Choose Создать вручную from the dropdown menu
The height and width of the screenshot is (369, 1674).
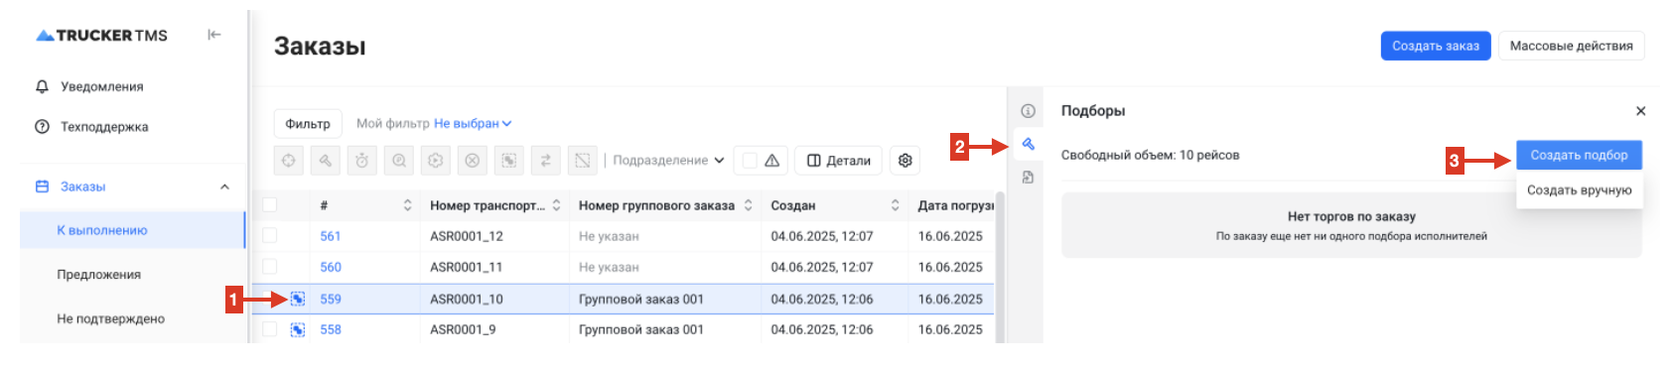point(1579,190)
